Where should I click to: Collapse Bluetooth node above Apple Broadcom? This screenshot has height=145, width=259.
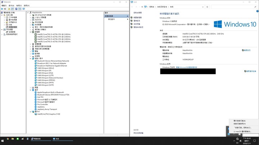click(30, 90)
